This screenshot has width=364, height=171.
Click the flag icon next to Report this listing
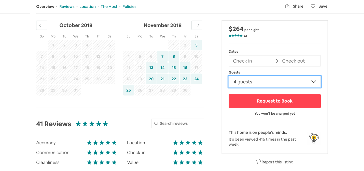pos(258,162)
